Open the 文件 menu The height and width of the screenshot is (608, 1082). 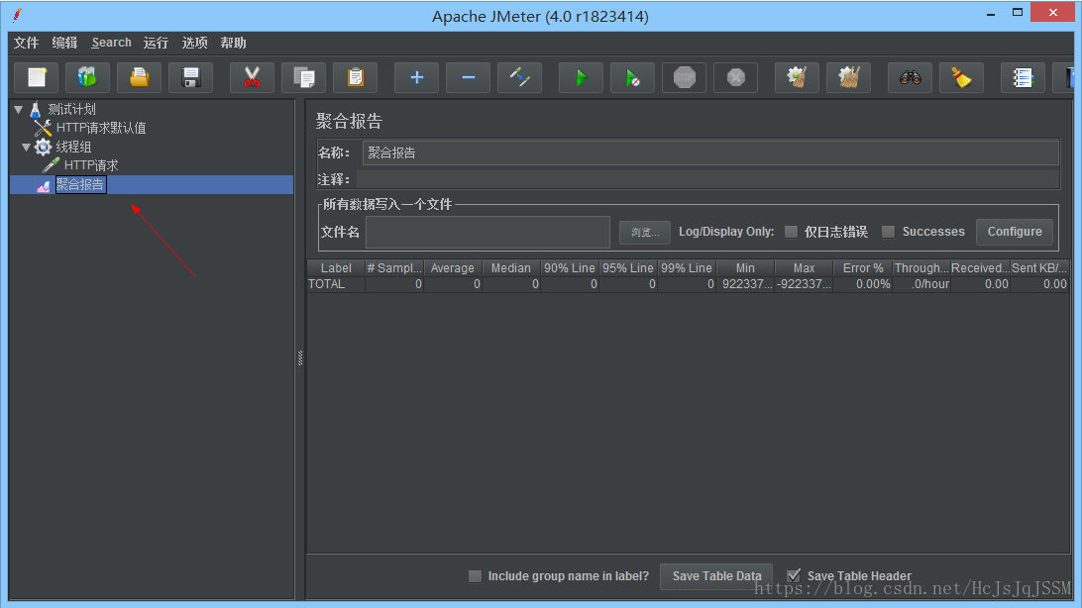point(26,43)
